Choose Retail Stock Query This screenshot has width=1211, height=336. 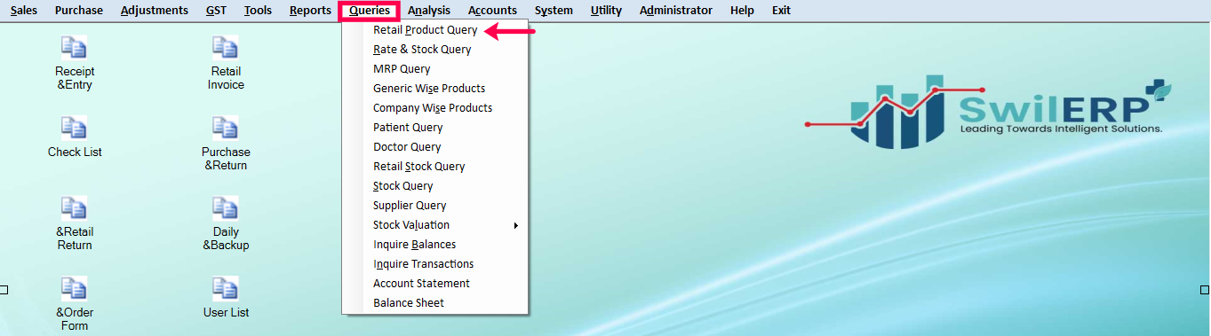[x=435, y=167]
